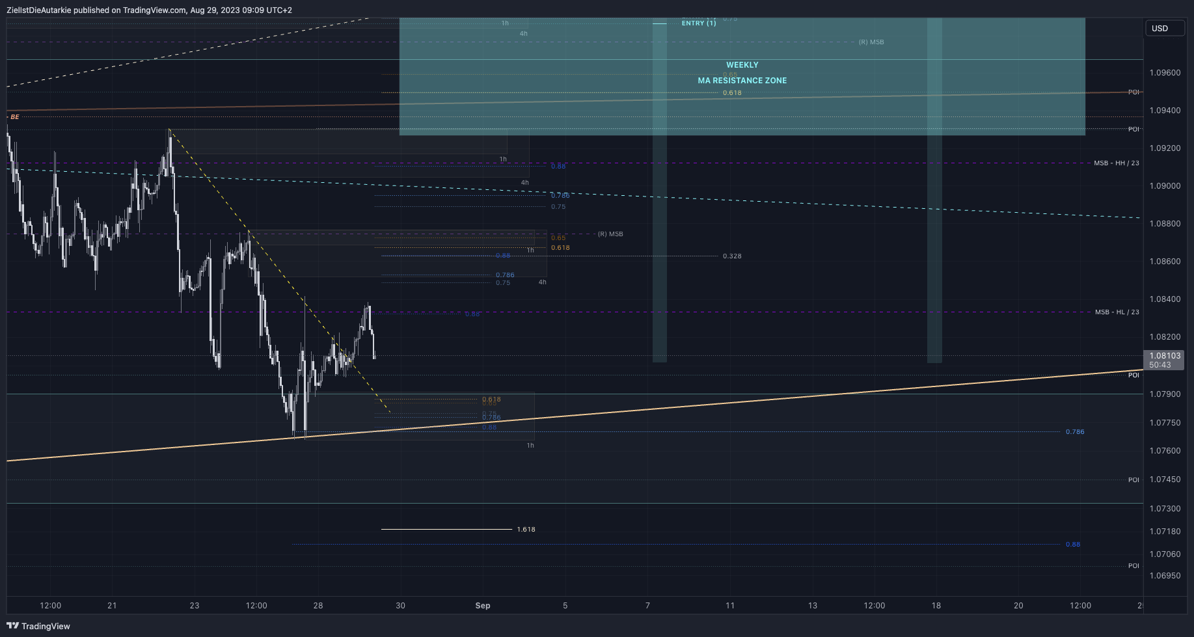Select the vertical teal band above Sep 7
Image resolution: width=1194 pixels, height=637 pixels.
(660, 190)
